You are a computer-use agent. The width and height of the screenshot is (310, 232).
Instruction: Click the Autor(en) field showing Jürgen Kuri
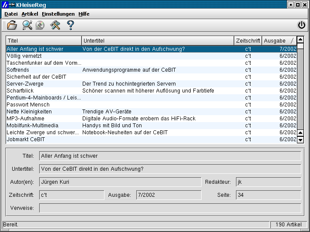[x=120, y=182]
